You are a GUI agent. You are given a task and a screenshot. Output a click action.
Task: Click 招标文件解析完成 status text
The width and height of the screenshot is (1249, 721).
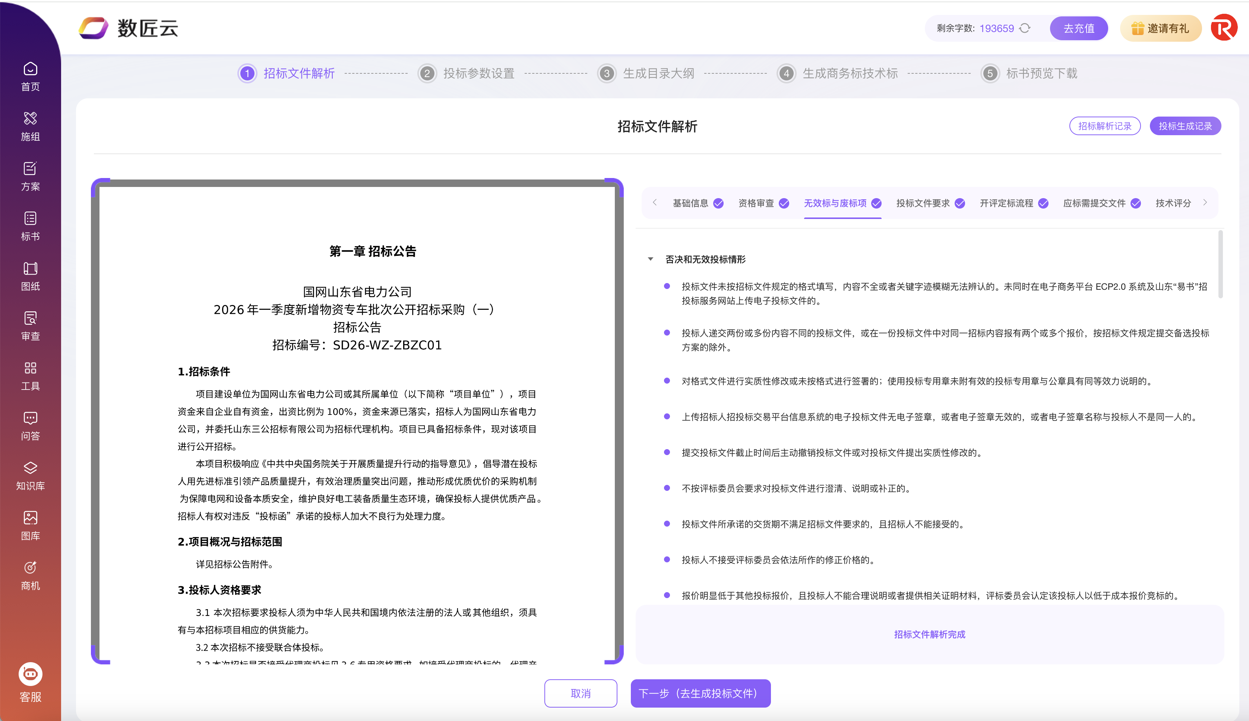click(929, 634)
